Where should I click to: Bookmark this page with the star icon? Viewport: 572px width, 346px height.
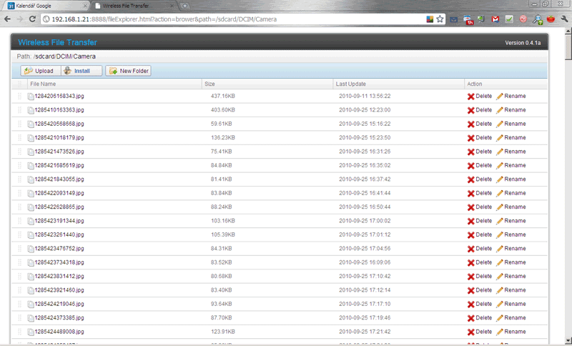pyautogui.click(x=440, y=19)
